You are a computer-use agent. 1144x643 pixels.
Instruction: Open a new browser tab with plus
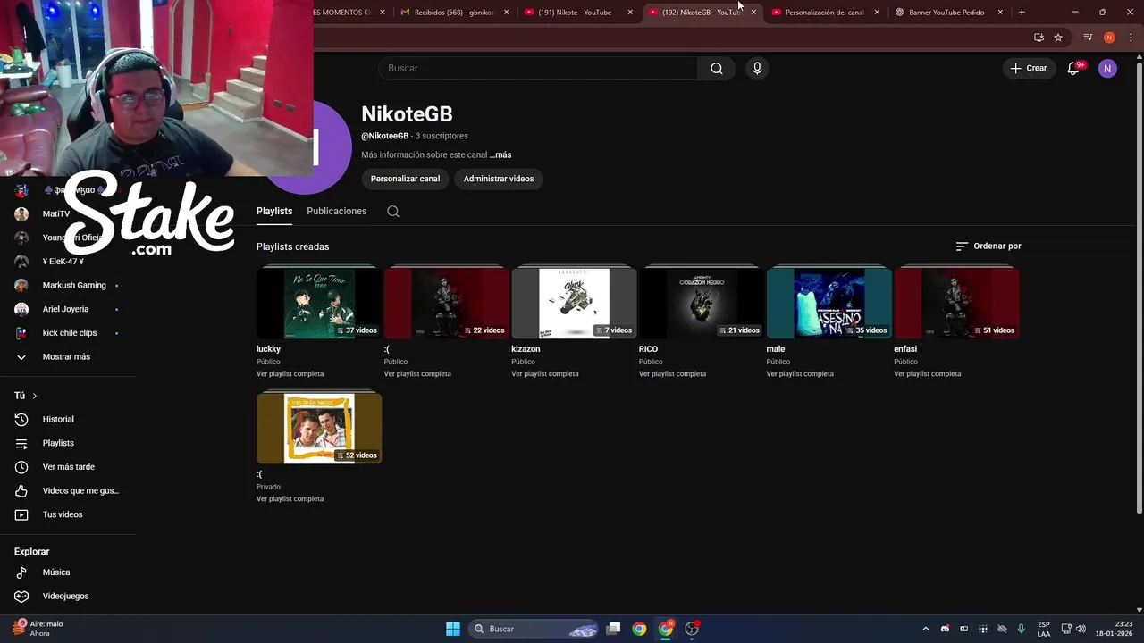click(x=1022, y=12)
